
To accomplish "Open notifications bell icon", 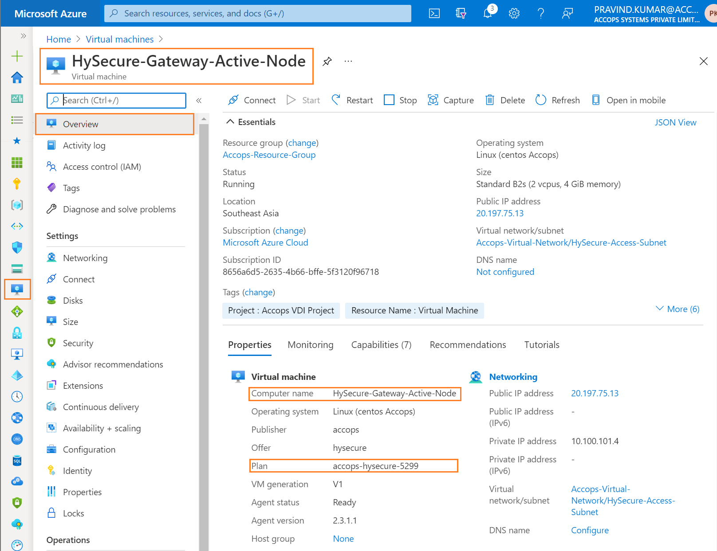I will pos(488,13).
